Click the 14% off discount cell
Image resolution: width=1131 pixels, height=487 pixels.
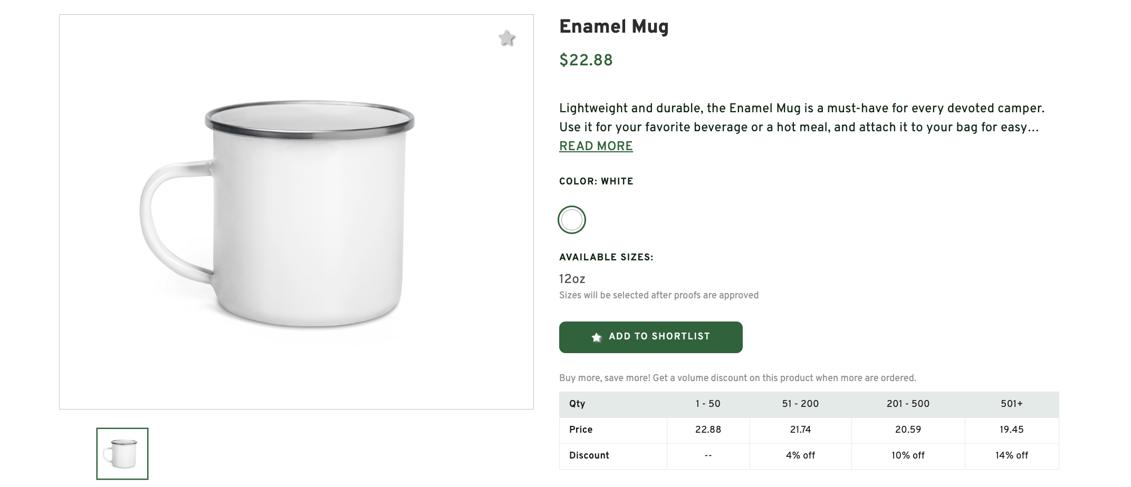(x=1010, y=455)
